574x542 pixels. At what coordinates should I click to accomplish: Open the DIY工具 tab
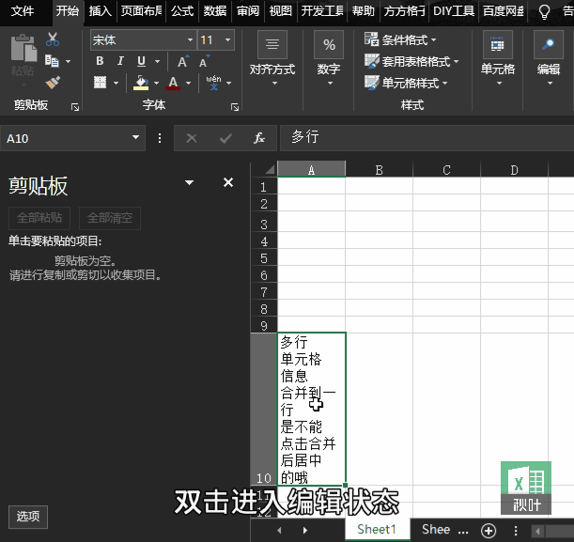(x=454, y=11)
